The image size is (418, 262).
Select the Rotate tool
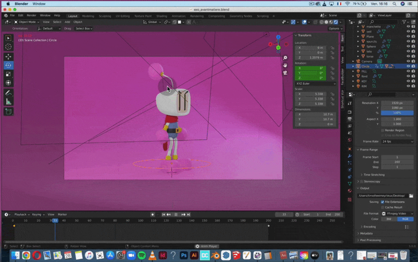click(x=8, y=65)
